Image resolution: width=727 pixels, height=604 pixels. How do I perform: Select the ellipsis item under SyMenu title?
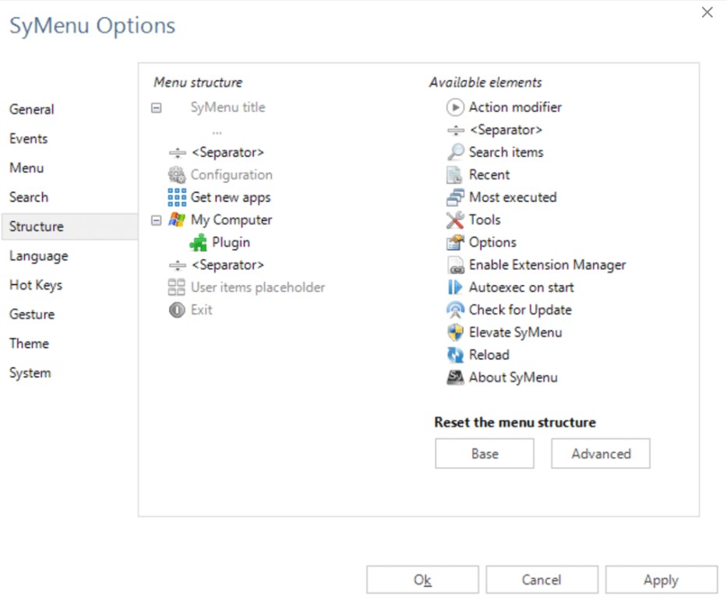tap(217, 132)
